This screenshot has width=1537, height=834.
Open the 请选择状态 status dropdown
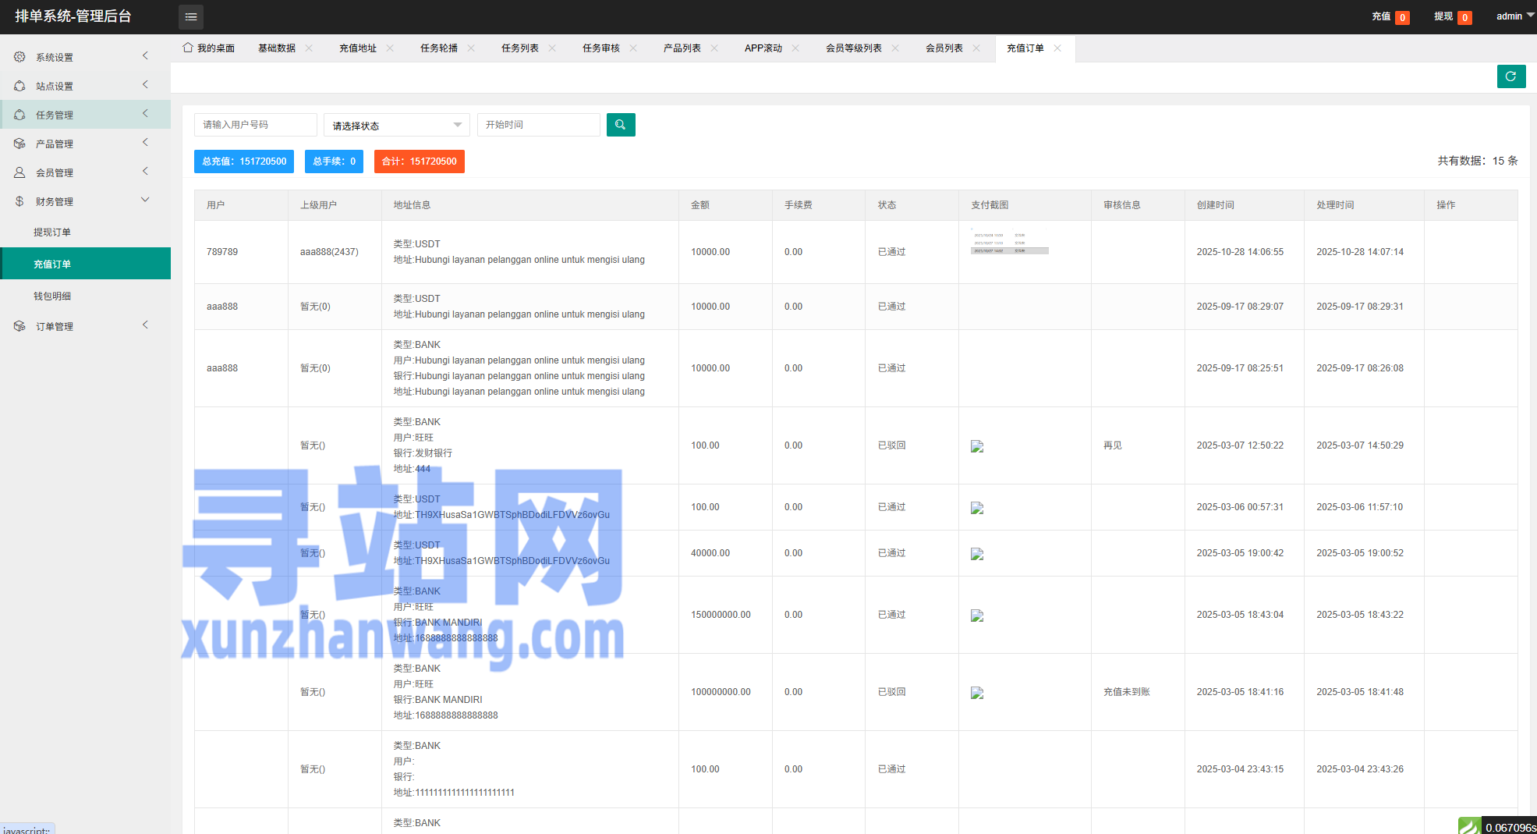click(396, 126)
